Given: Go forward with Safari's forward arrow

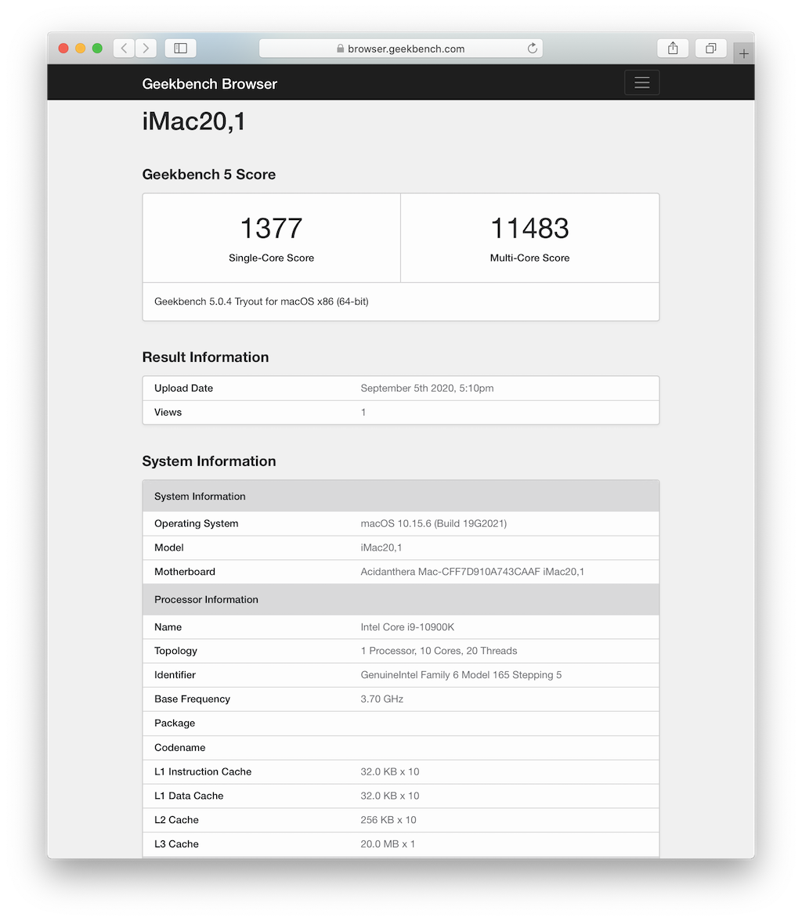Looking at the screenshot, I should [146, 49].
